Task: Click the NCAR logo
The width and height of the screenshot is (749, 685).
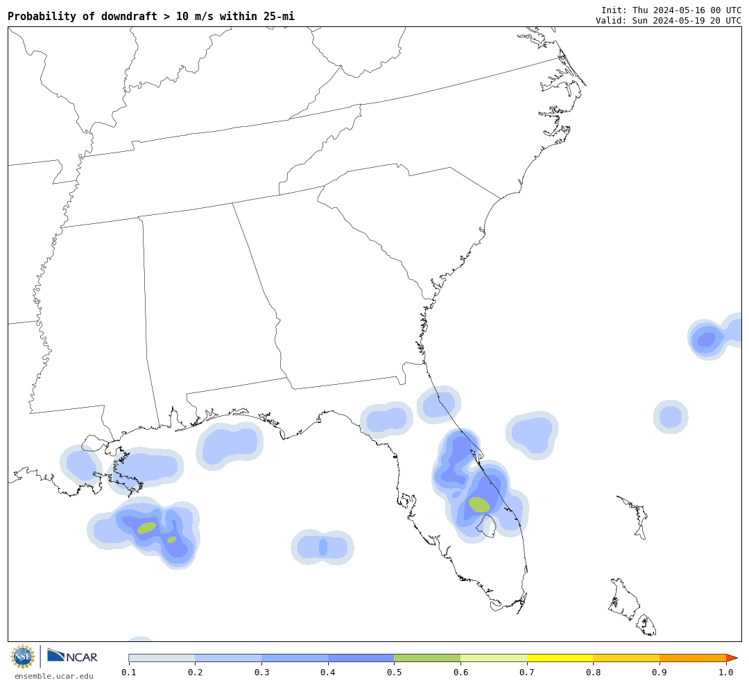Action: 73,657
